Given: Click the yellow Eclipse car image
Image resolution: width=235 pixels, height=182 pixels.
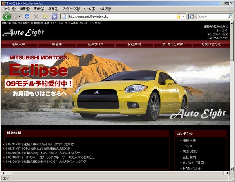Looking at the screenshot, I should pos(130,95).
